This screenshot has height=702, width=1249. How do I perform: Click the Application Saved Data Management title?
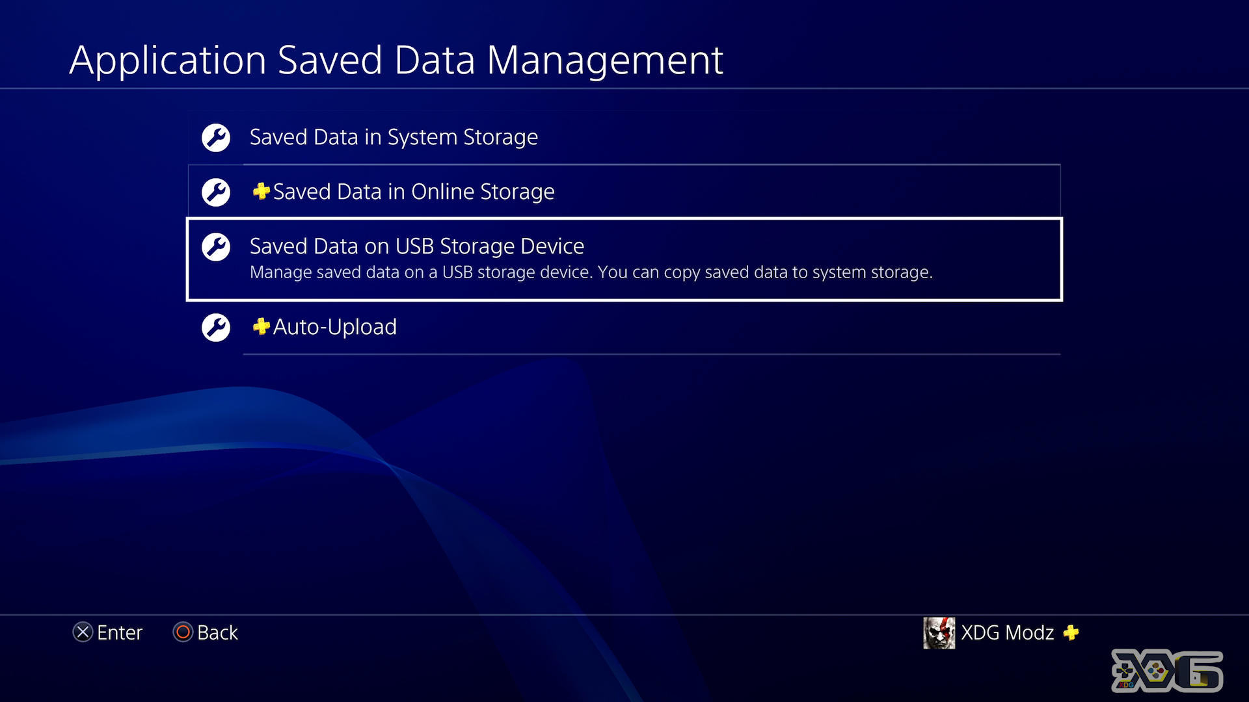[x=396, y=60]
